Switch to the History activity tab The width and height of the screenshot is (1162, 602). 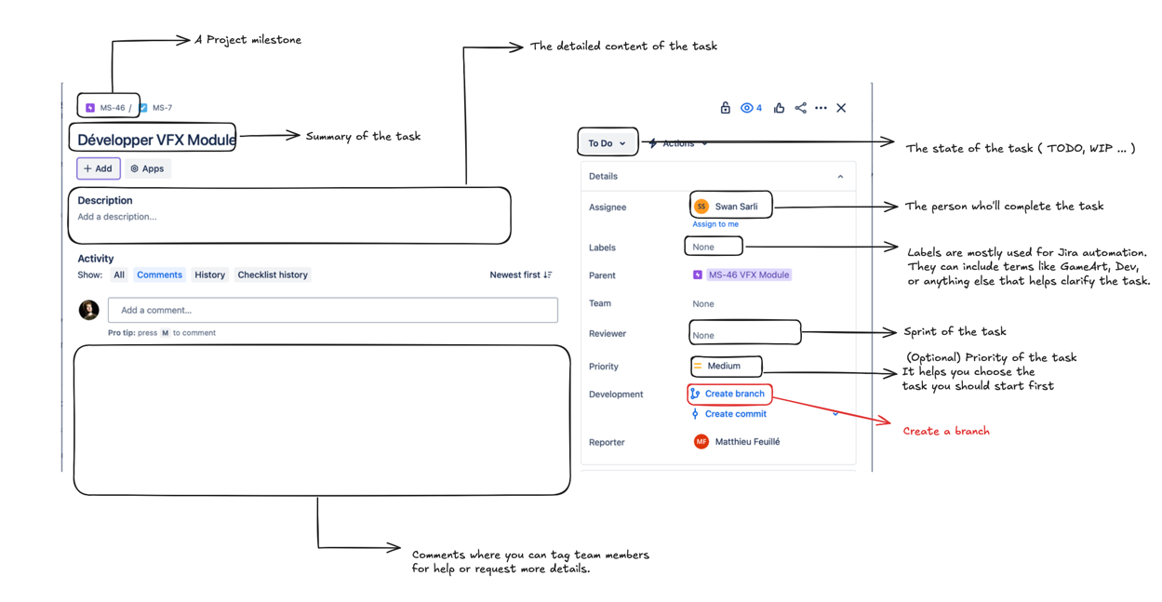[209, 274]
